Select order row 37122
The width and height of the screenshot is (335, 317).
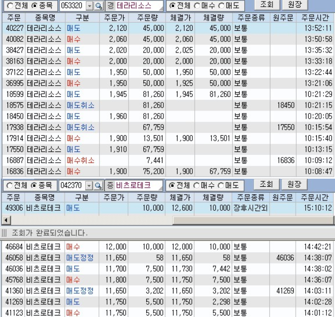(168, 72)
